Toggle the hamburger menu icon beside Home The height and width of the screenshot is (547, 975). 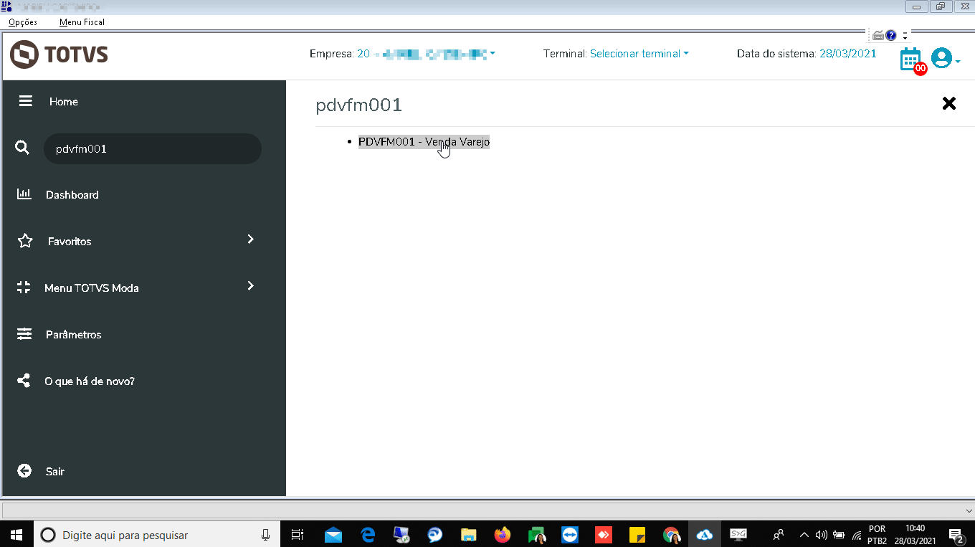click(26, 101)
